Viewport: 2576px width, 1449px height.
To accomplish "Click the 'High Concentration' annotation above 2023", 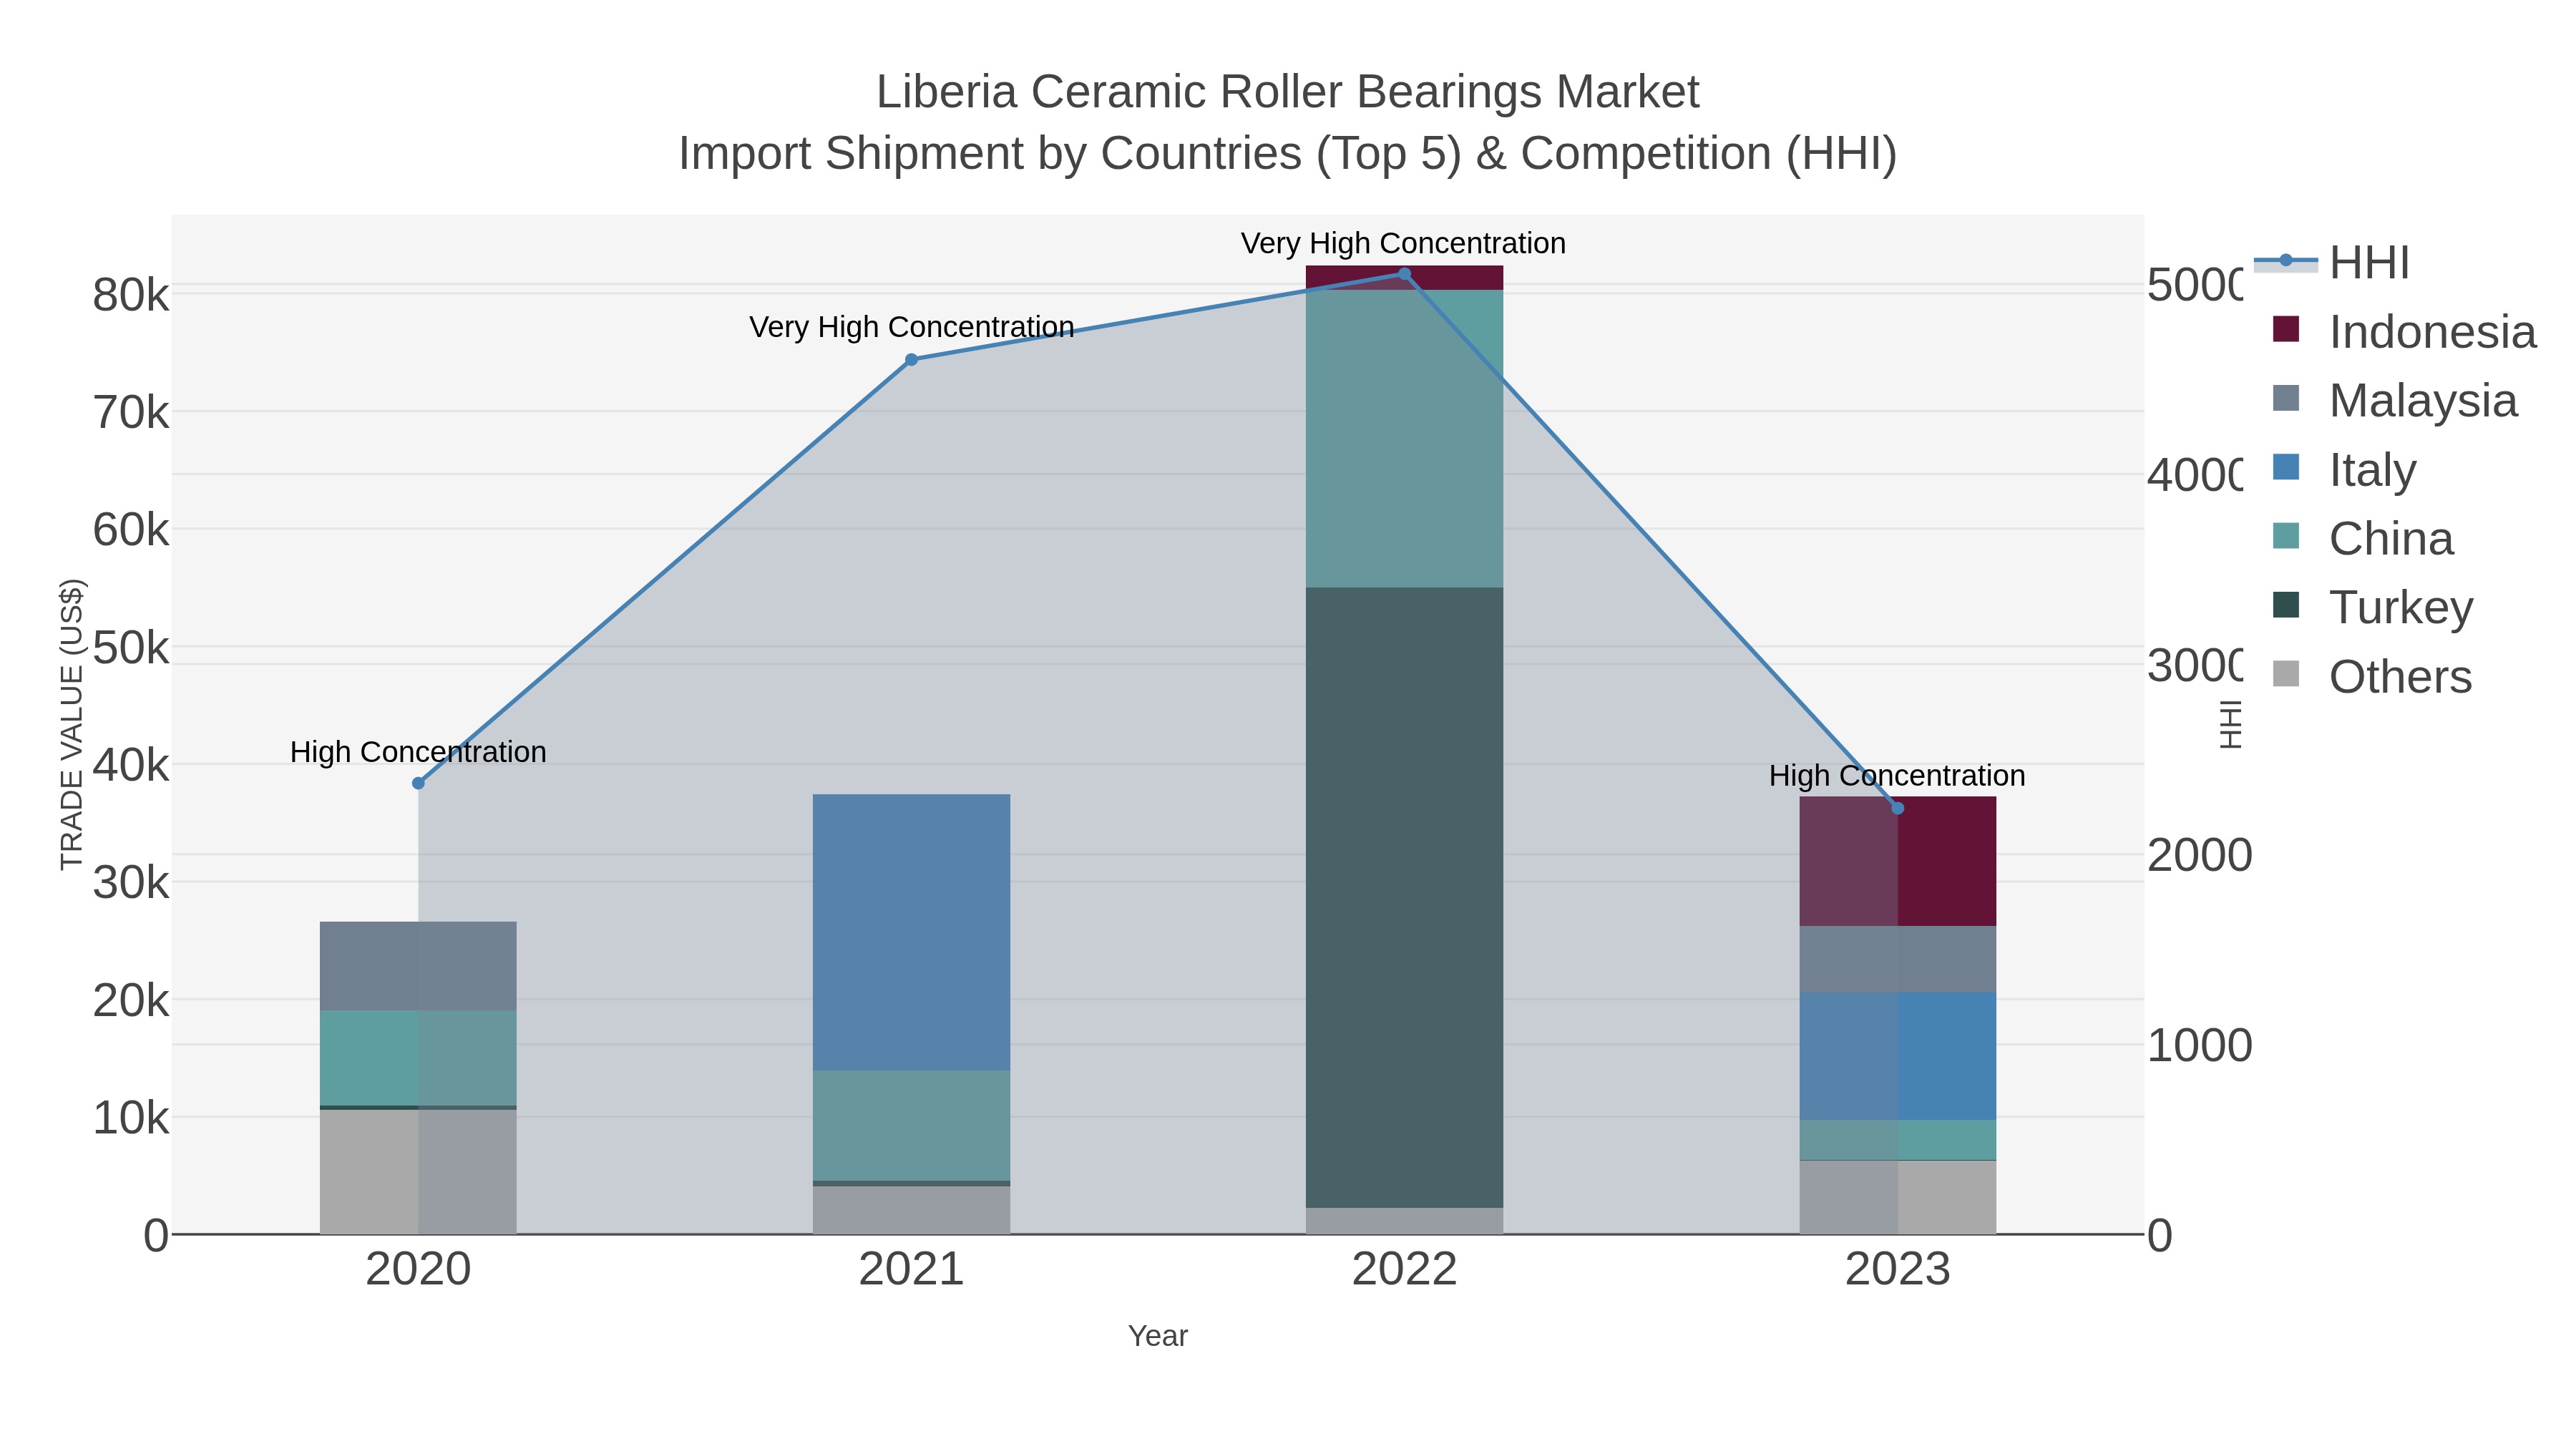I will 1897,776.
